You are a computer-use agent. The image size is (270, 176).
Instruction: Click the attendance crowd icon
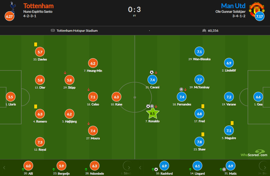tap(204, 30)
